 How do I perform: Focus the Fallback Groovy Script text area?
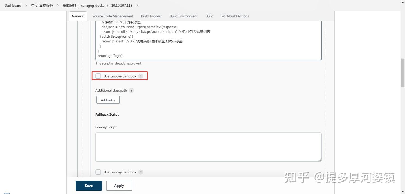(x=208, y=147)
